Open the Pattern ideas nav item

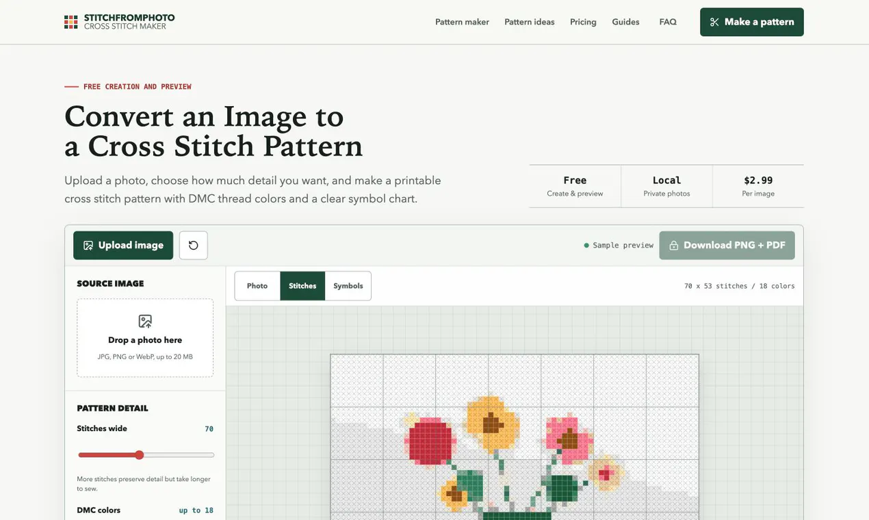pyautogui.click(x=530, y=22)
